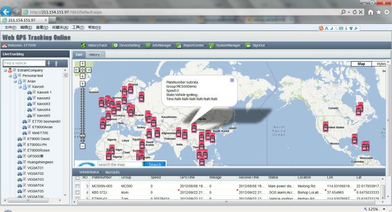Toggle ExtramCompany checkbox
The width and height of the screenshot is (392, 212).
[15, 70]
